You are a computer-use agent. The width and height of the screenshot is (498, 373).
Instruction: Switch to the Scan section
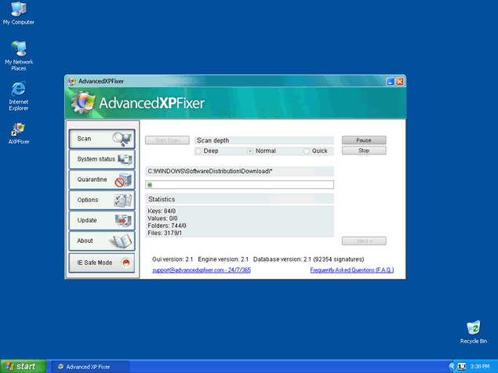tap(102, 139)
